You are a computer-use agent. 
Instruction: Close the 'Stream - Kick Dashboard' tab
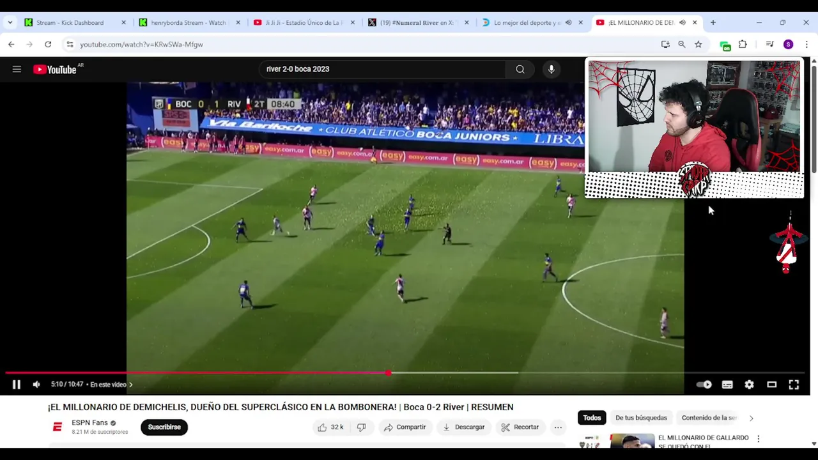123,22
